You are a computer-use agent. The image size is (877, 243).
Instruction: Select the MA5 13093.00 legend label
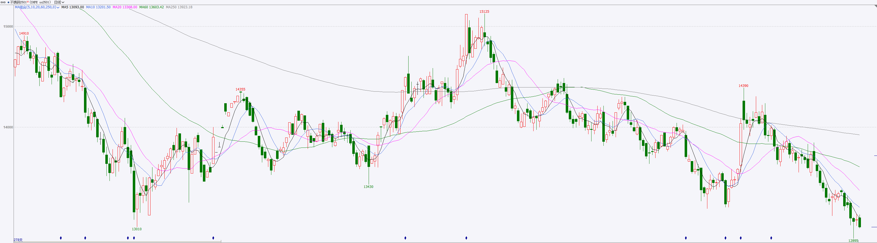(73, 7)
